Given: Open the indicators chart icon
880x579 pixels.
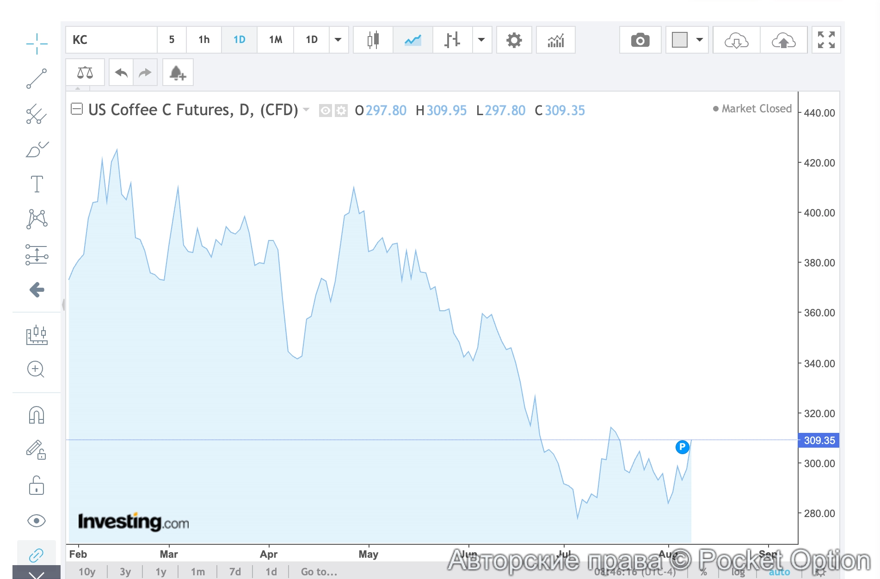Looking at the screenshot, I should coord(555,40).
